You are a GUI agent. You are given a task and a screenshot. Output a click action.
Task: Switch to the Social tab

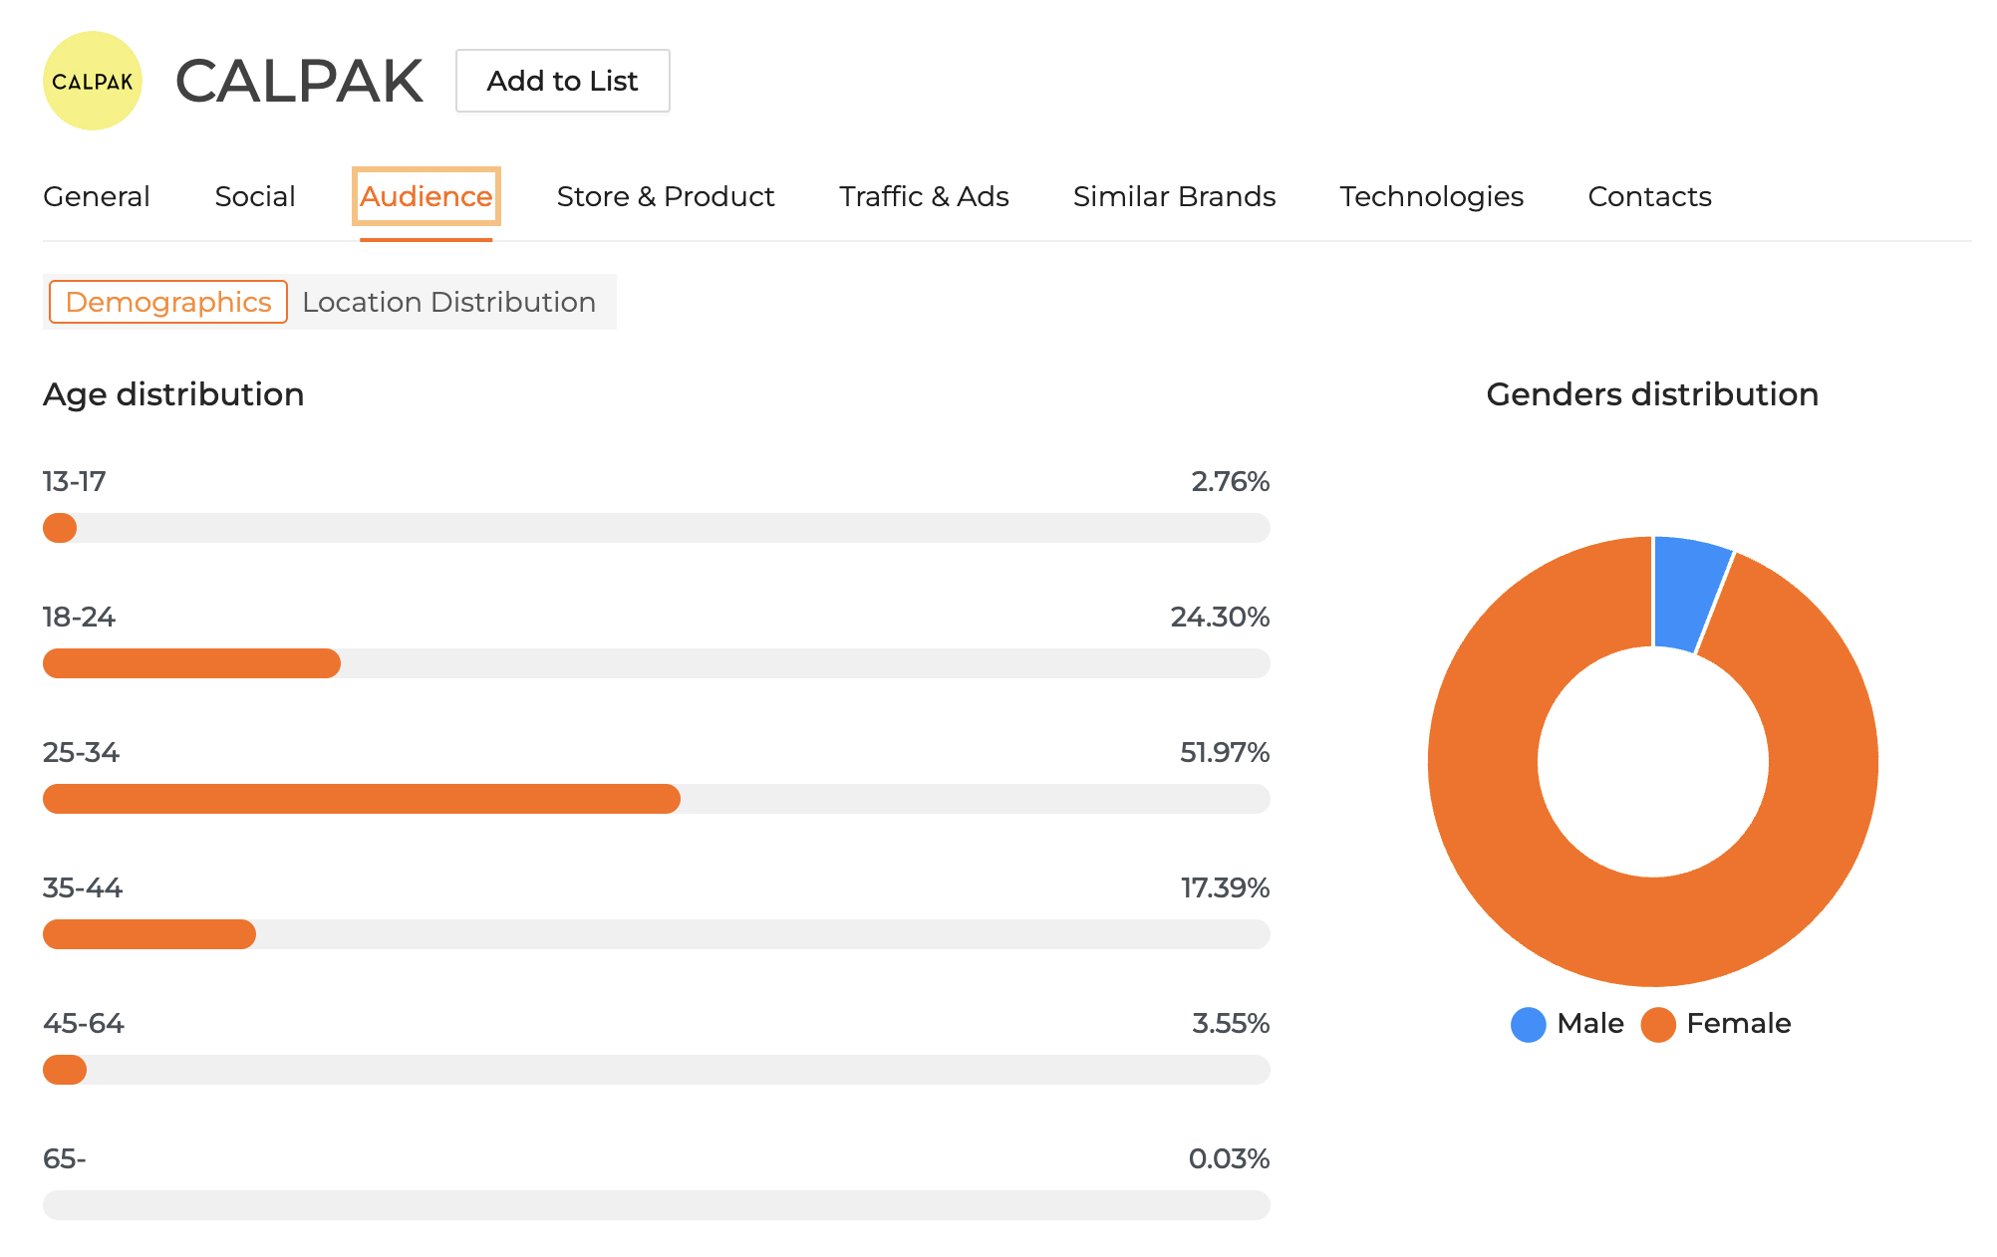point(255,196)
